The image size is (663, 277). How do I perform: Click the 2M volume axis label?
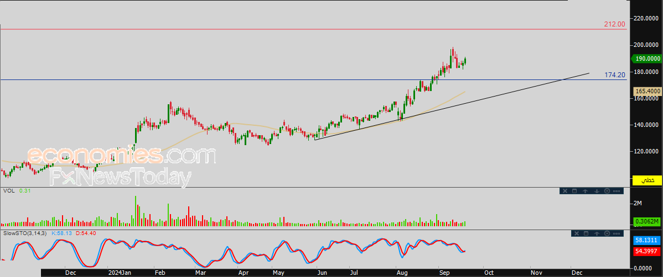pyautogui.click(x=638, y=203)
